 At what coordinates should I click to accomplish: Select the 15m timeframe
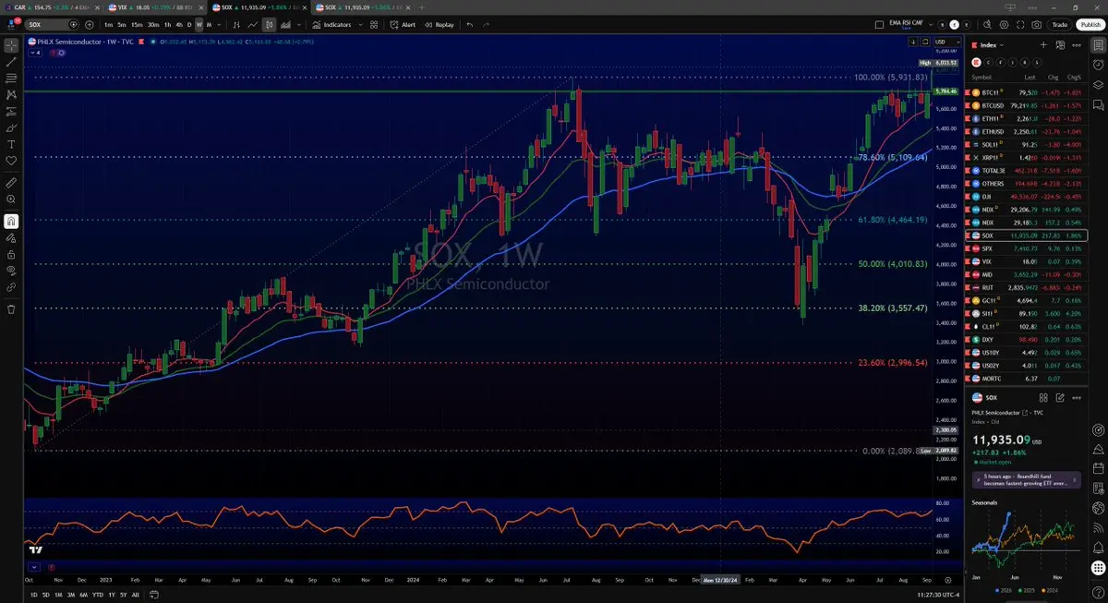(137, 24)
